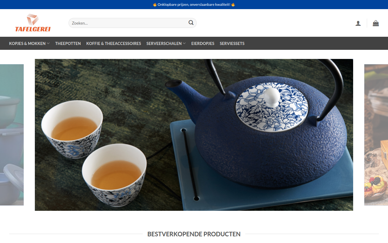Open Koffie & Theeaccessoires menu item
Image resolution: width=388 pixels, height=243 pixels.
(x=114, y=43)
